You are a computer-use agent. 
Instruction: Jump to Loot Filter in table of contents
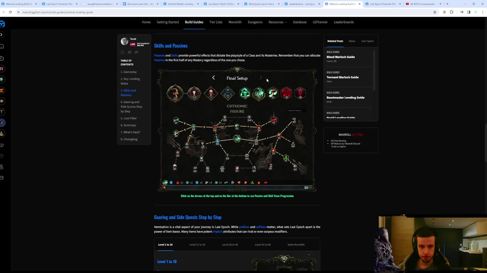pyautogui.click(x=128, y=118)
